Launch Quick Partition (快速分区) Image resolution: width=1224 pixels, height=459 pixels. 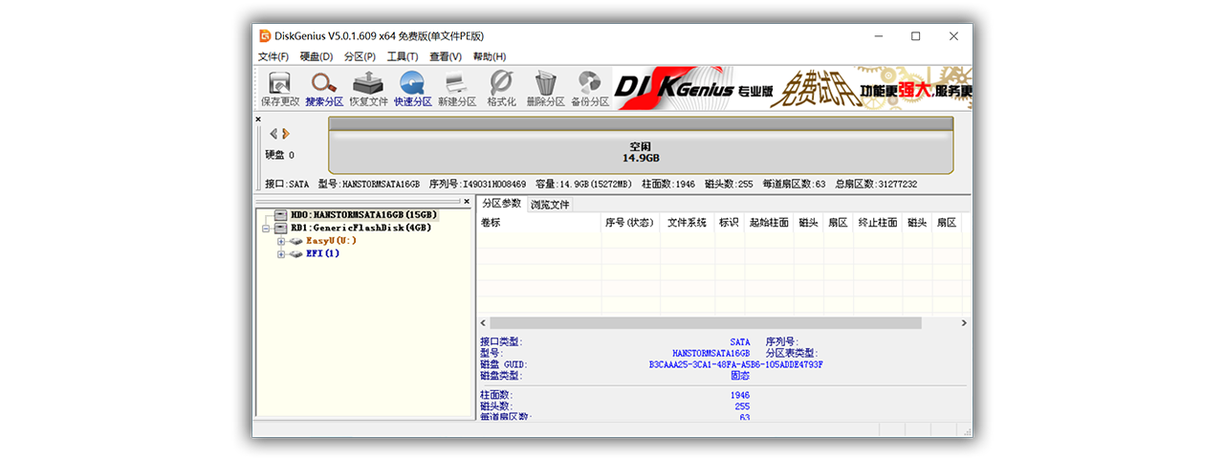click(x=413, y=88)
